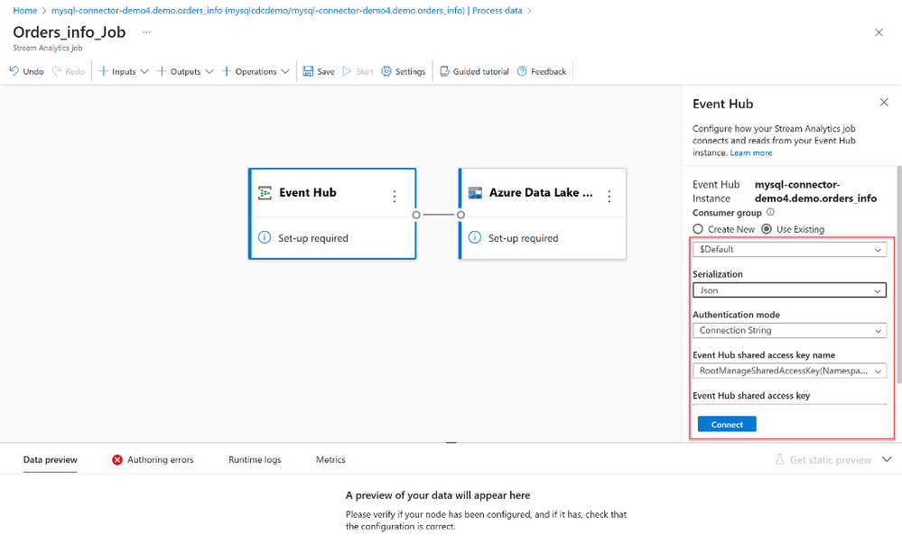The image size is (902, 543).
Task: Open the Serialization Json dropdown
Action: [x=789, y=290]
